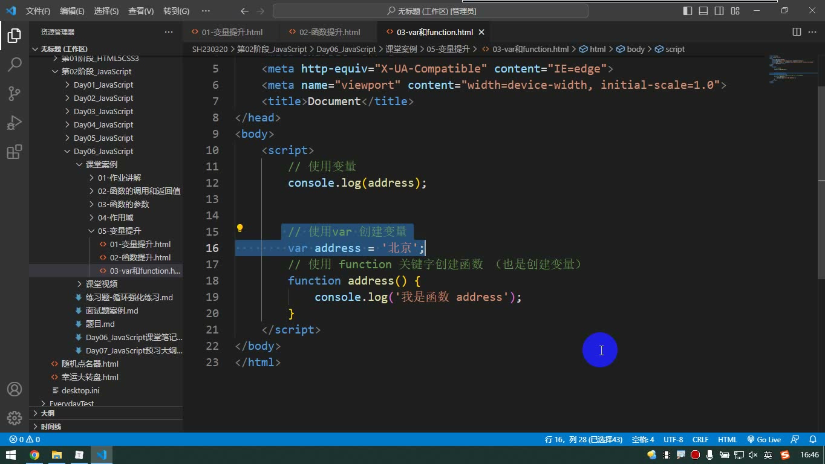
Task: Expand the 课堂视频 folder
Action: [101, 284]
